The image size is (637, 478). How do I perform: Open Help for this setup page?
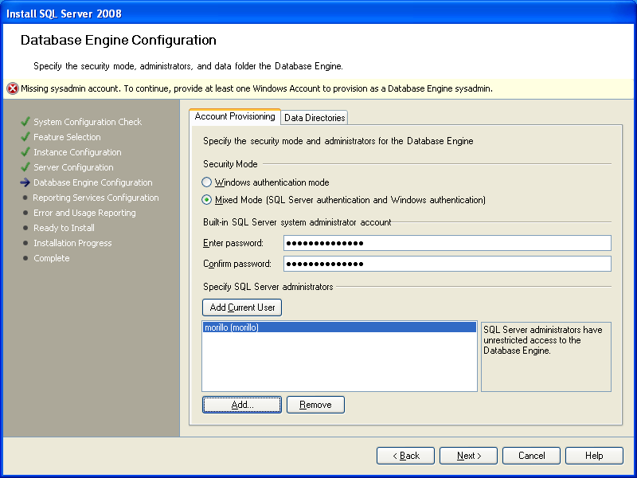[x=594, y=456]
